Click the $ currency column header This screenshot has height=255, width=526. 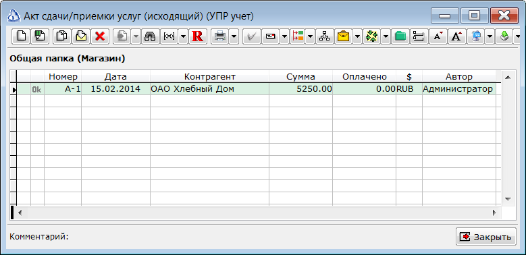click(409, 76)
